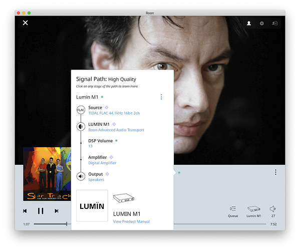The image size is (300, 250).
Task: Click the Source stage label
Action: (95, 108)
